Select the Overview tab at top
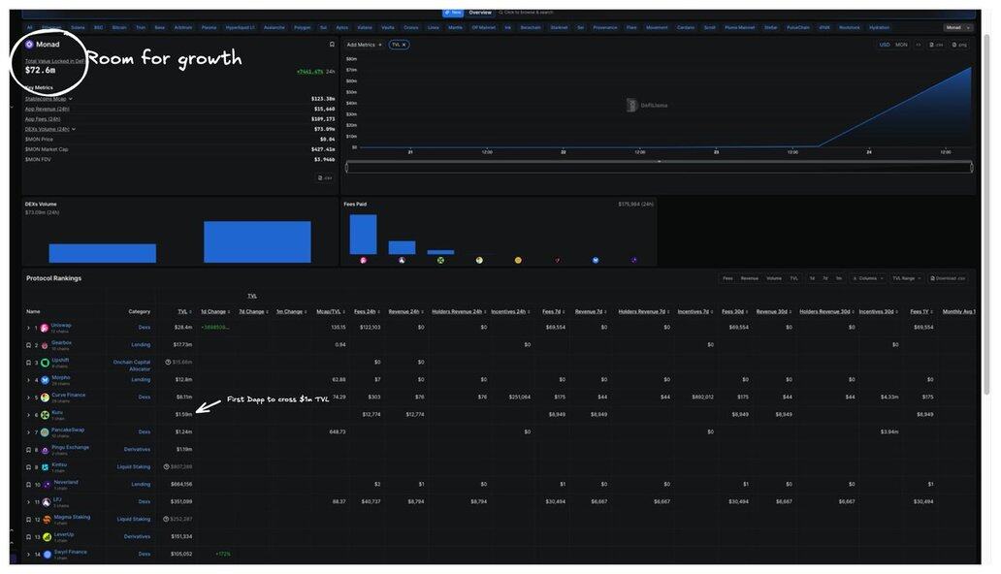This screenshot has width=1001, height=574. (x=480, y=13)
